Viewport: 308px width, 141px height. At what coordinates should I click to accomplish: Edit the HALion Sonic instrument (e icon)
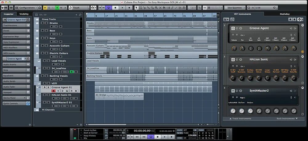[237, 60]
